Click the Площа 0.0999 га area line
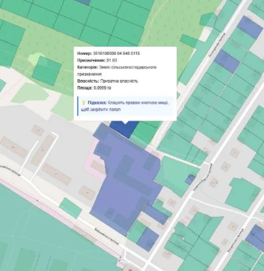Image resolution: width=264 pixels, height=271 pixels. [94, 88]
